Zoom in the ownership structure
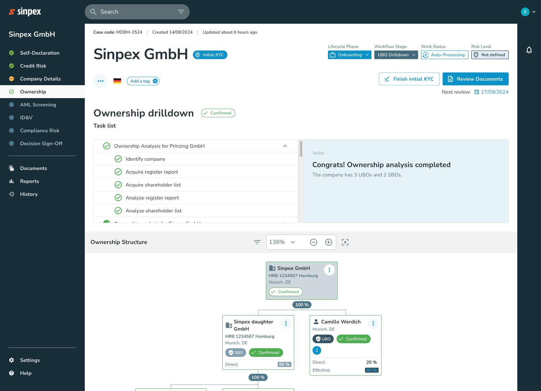The height and width of the screenshot is (391, 541). 329,242
